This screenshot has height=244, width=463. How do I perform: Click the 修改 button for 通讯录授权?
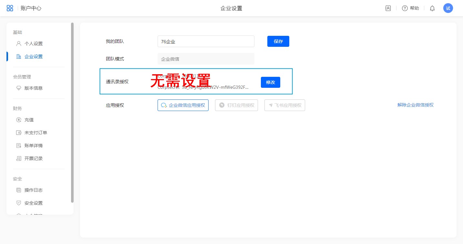pyautogui.click(x=270, y=82)
